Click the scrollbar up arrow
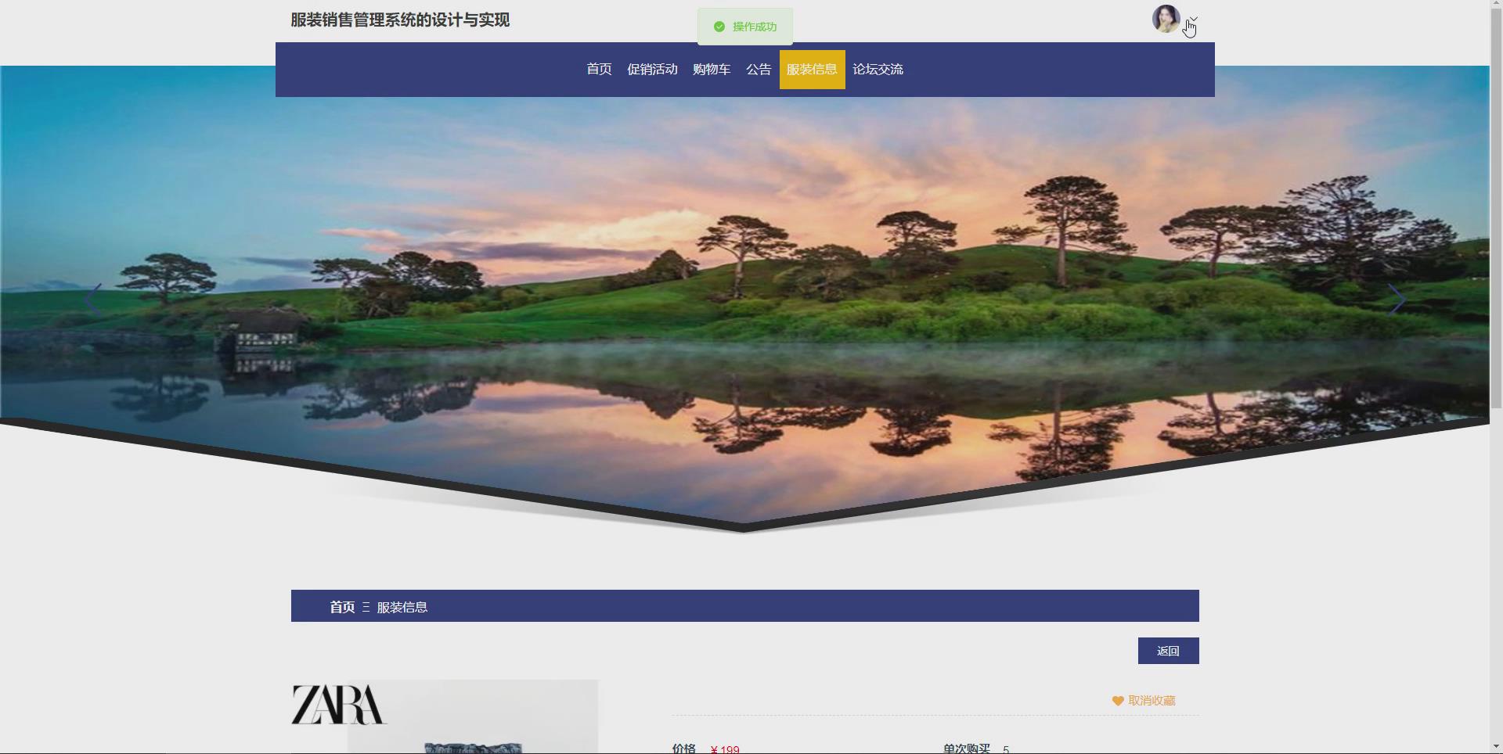Image resolution: width=1503 pixels, height=754 pixels. (1496, 5)
